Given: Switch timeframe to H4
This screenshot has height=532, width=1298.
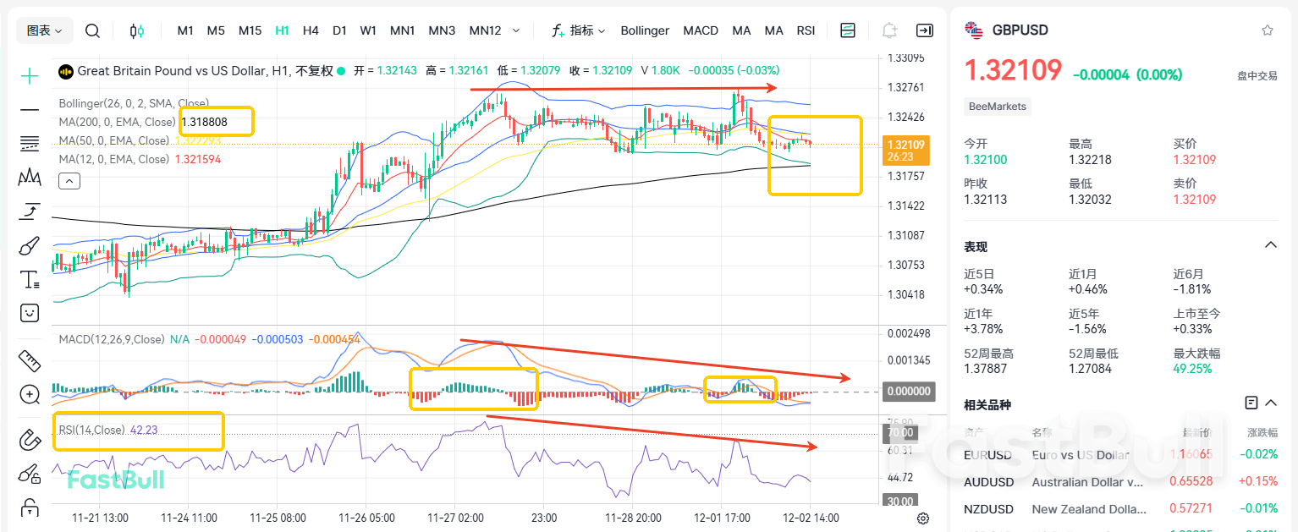Looking at the screenshot, I should pos(311,30).
